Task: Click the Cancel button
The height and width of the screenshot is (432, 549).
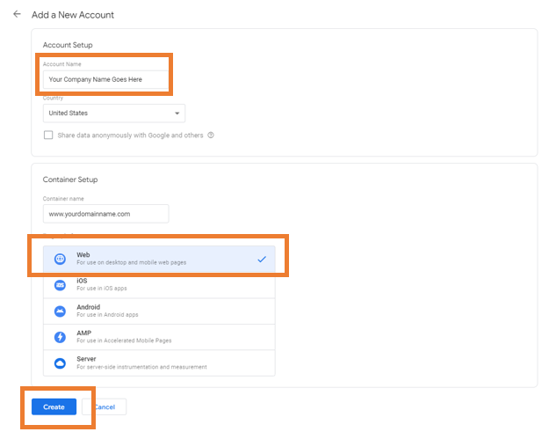Action: click(105, 407)
